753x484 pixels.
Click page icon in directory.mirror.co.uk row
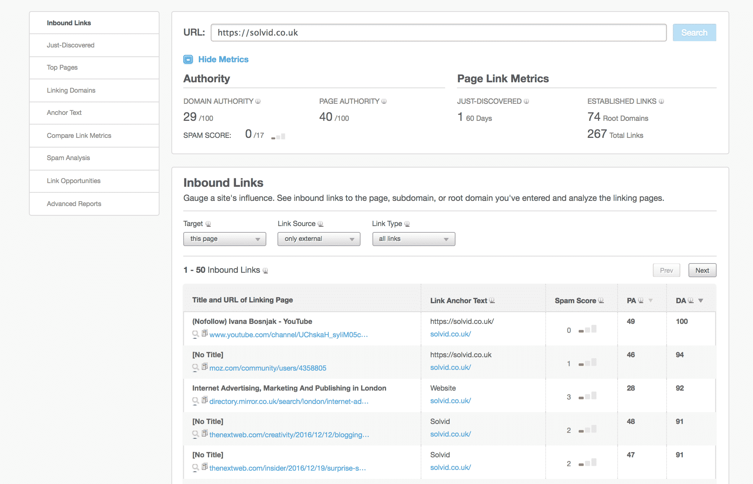pyautogui.click(x=204, y=400)
